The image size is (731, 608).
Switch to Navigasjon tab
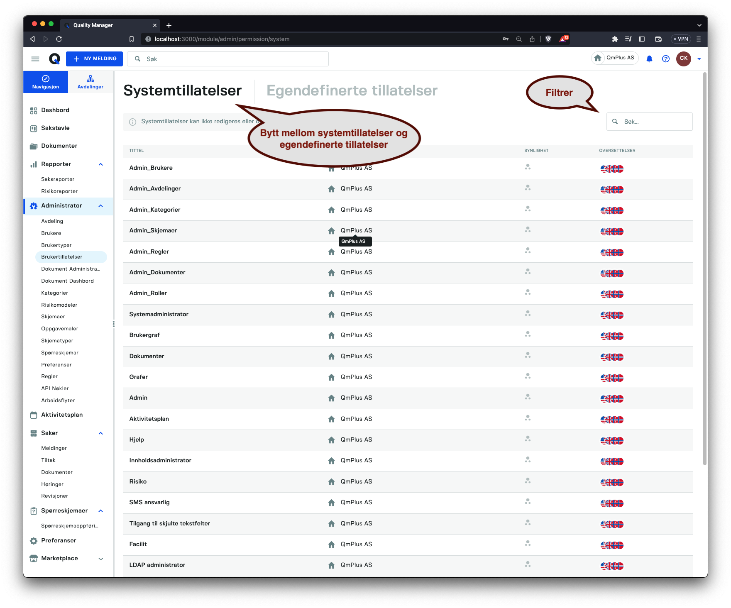tap(46, 82)
